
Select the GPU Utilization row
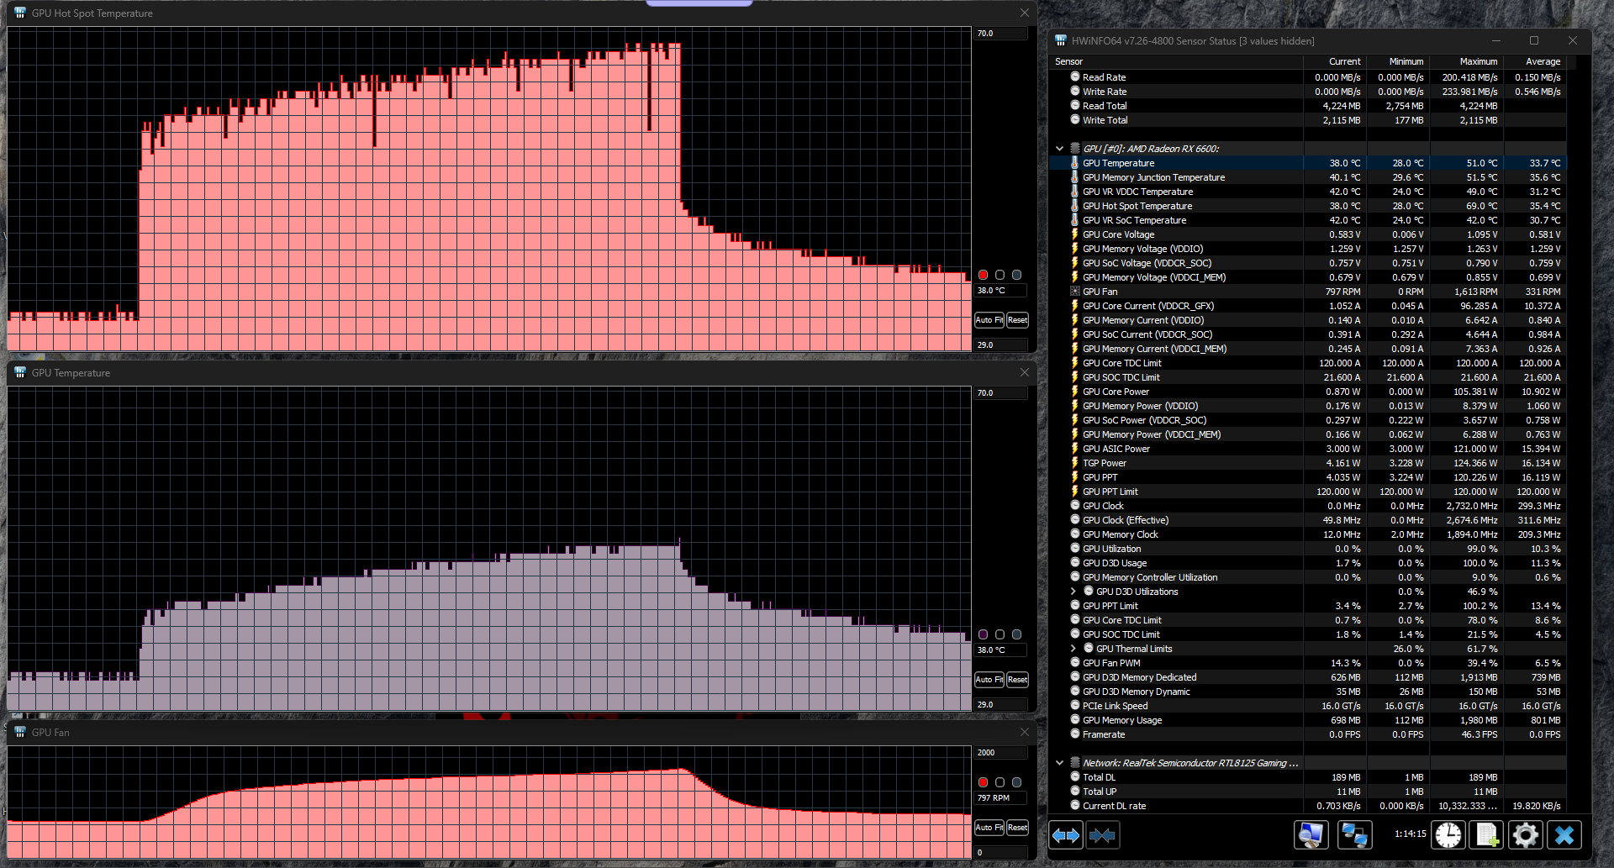pos(1307,549)
